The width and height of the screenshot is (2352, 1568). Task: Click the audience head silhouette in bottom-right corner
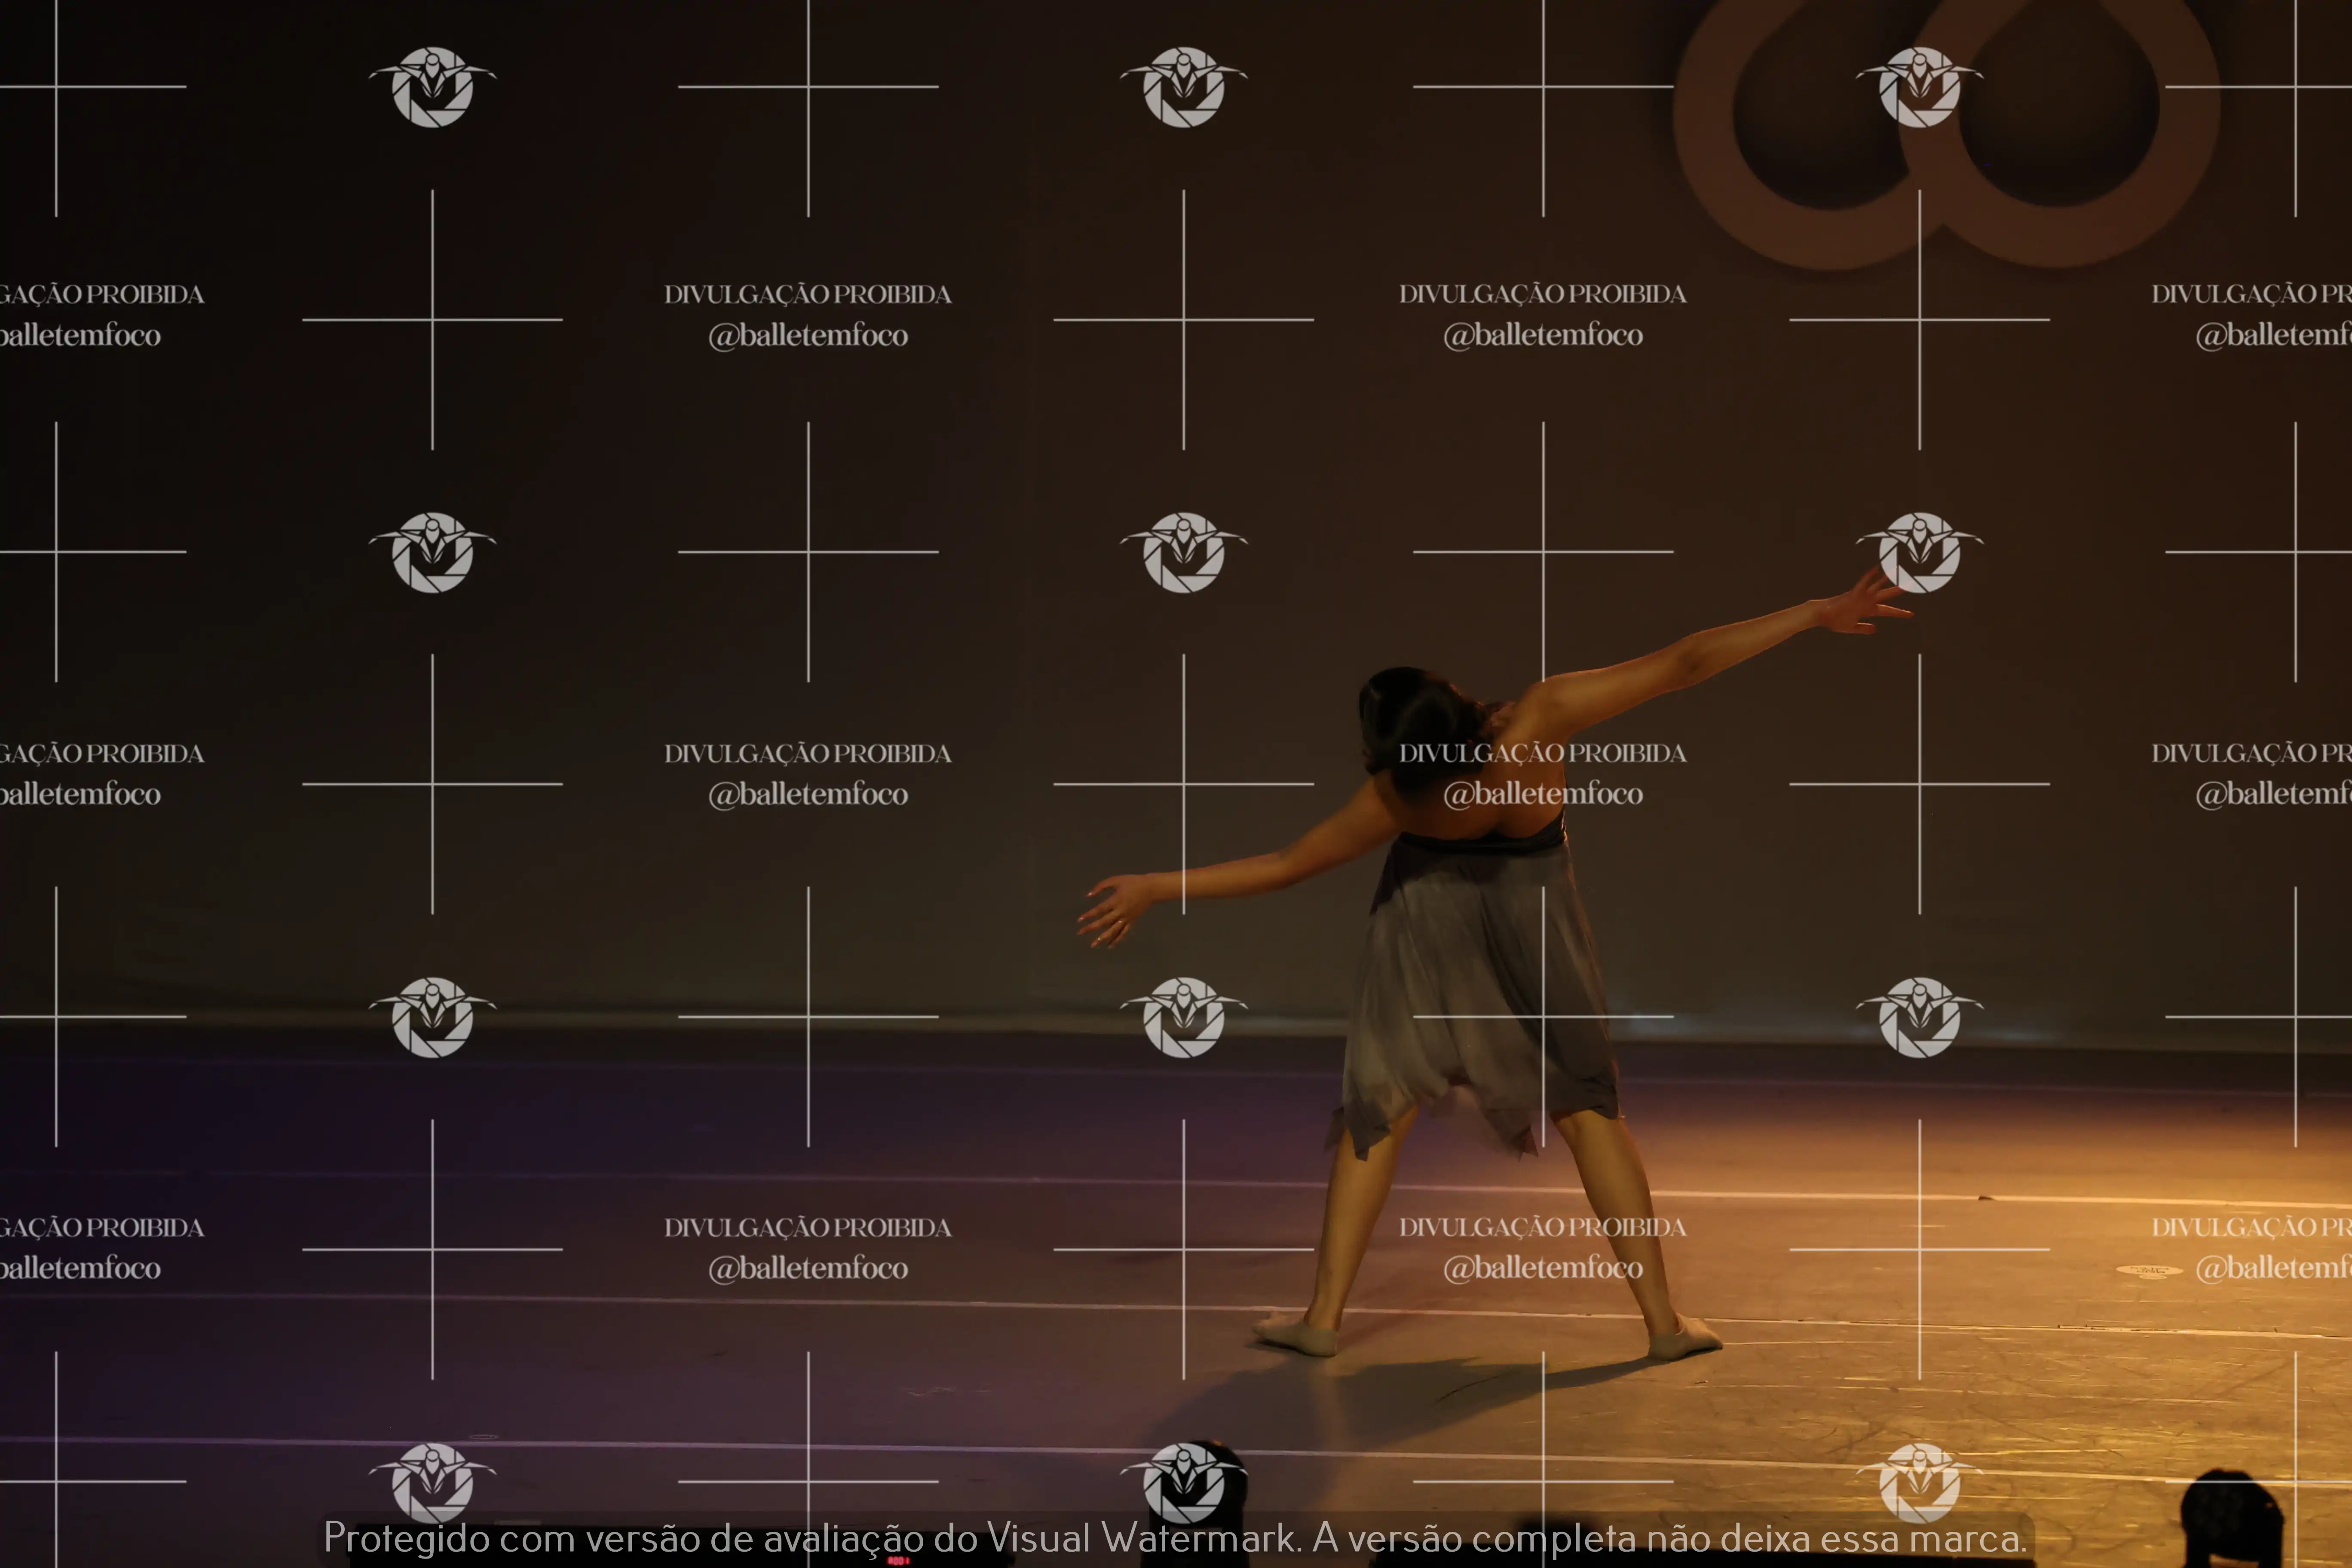pos(2232,1520)
